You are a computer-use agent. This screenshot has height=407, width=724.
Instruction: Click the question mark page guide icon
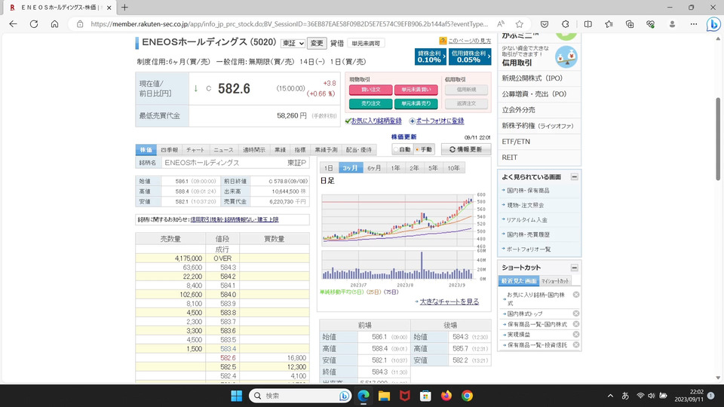pyautogui.click(x=443, y=41)
